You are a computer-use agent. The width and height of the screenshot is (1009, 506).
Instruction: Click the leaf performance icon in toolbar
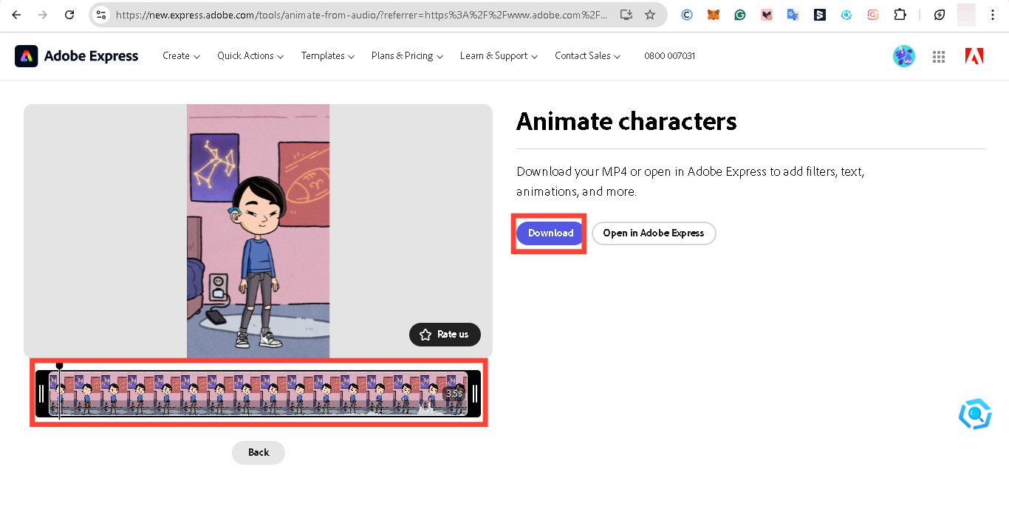[940, 15]
